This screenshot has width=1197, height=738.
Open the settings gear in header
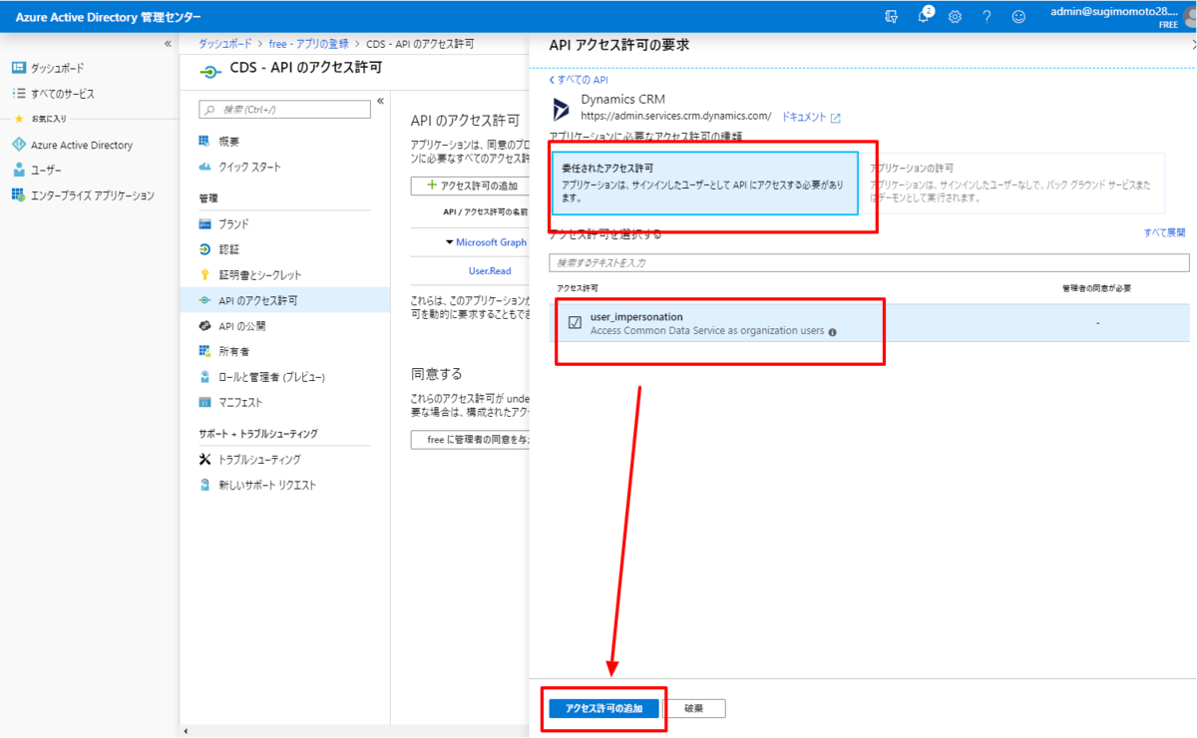click(955, 16)
